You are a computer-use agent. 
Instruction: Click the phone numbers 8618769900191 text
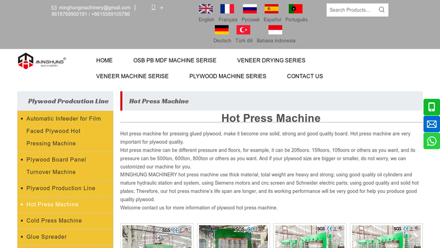(91, 14)
